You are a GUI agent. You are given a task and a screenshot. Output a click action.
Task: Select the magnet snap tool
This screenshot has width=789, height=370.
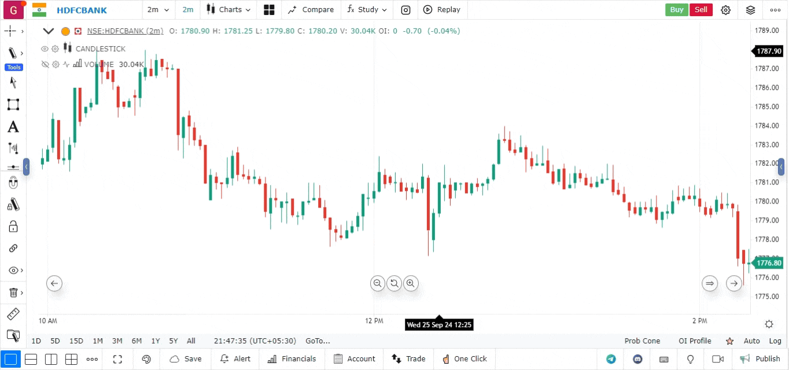[x=13, y=184]
